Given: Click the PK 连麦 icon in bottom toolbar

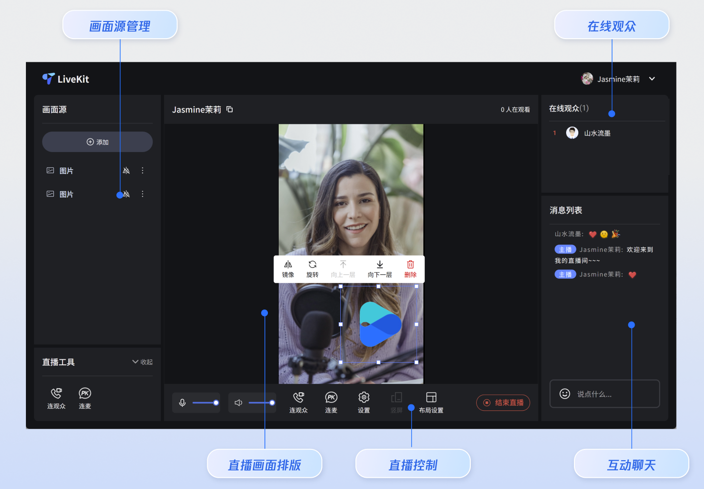Looking at the screenshot, I should (x=331, y=398).
